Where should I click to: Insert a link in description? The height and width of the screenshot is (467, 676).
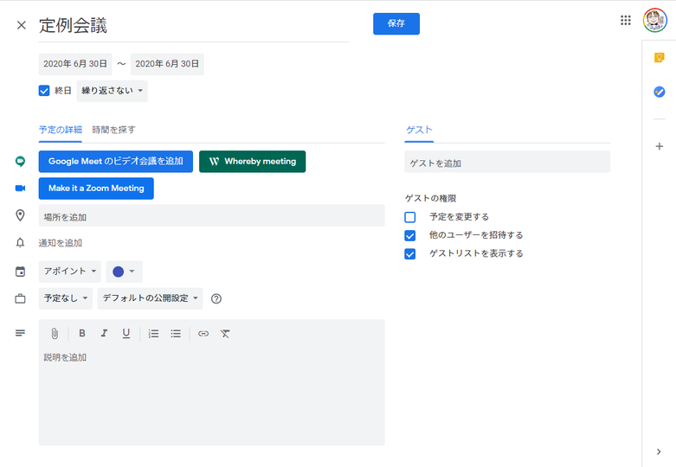point(203,334)
